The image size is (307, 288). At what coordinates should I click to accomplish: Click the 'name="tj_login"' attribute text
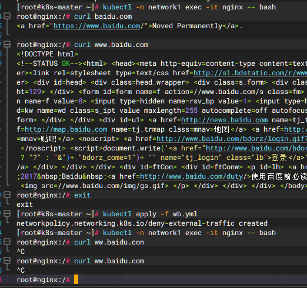point(191,158)
